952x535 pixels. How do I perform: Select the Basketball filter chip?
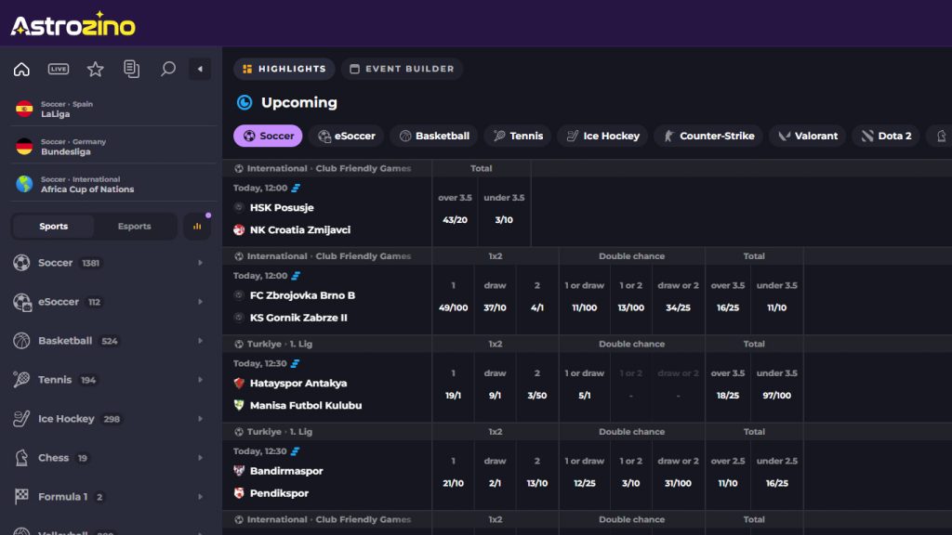coord(434,136)
